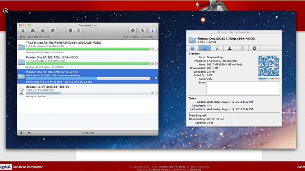The width and height of the screenshot is (305, 171).
Task: Click the Open Torrent folder toolbar icon
Action: tap(33, 31)
